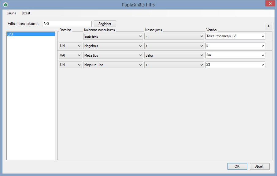Click the Saglabāt button
The height and width of the screenshot is (176, 277).
pos(105,24)
